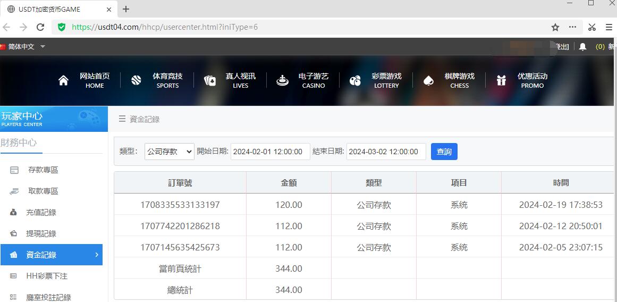Open 体育竞技 SPORTS menu
This screenshot has height=302, width=617.
coord(167,80)
